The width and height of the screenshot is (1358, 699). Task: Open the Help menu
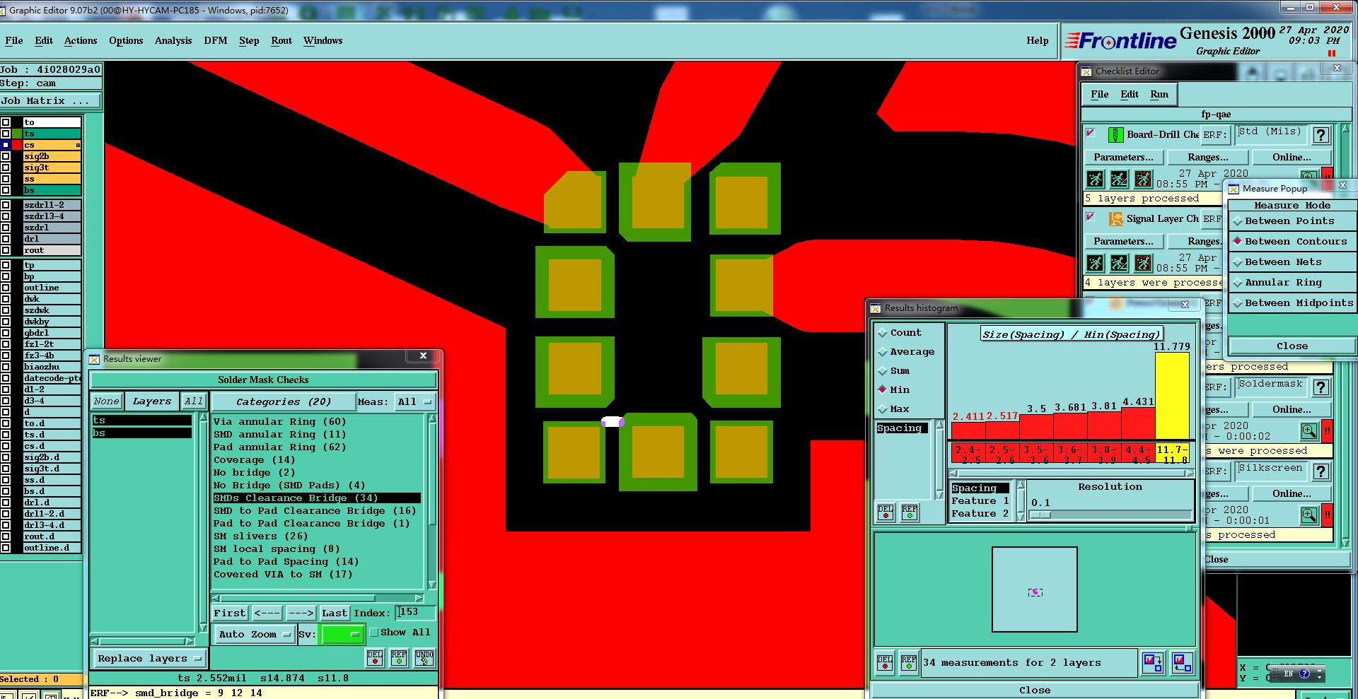coord(1038,40)
